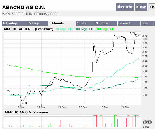
Task: Click the ABACHO AG O.N. heading
Action: [24, 8]
